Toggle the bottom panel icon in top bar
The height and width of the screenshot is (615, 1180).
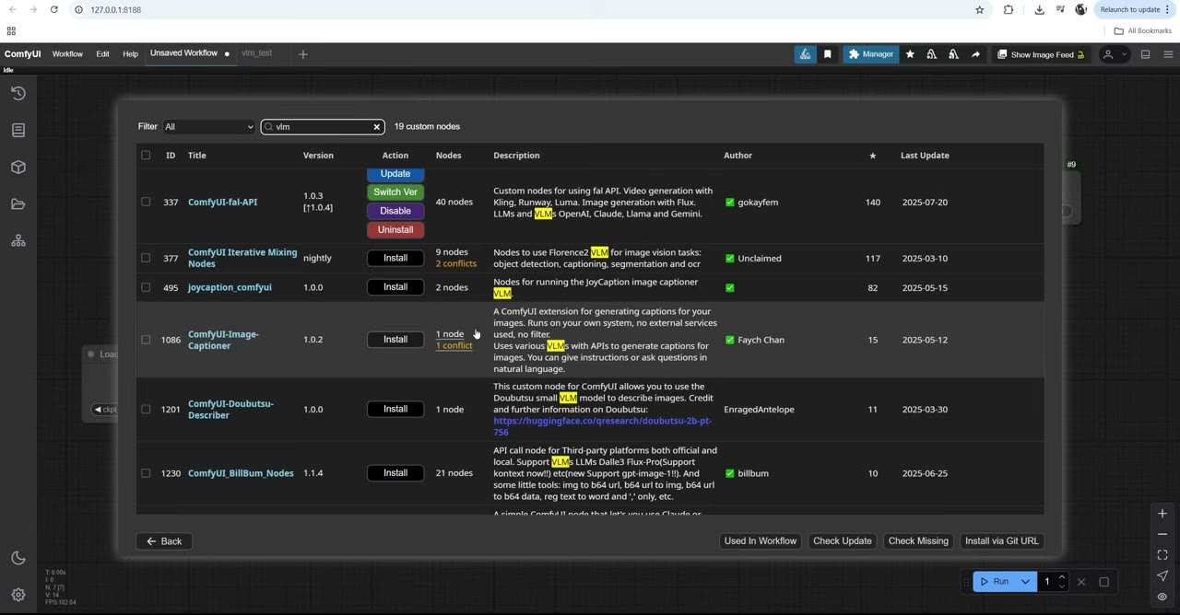[1145, 54]
